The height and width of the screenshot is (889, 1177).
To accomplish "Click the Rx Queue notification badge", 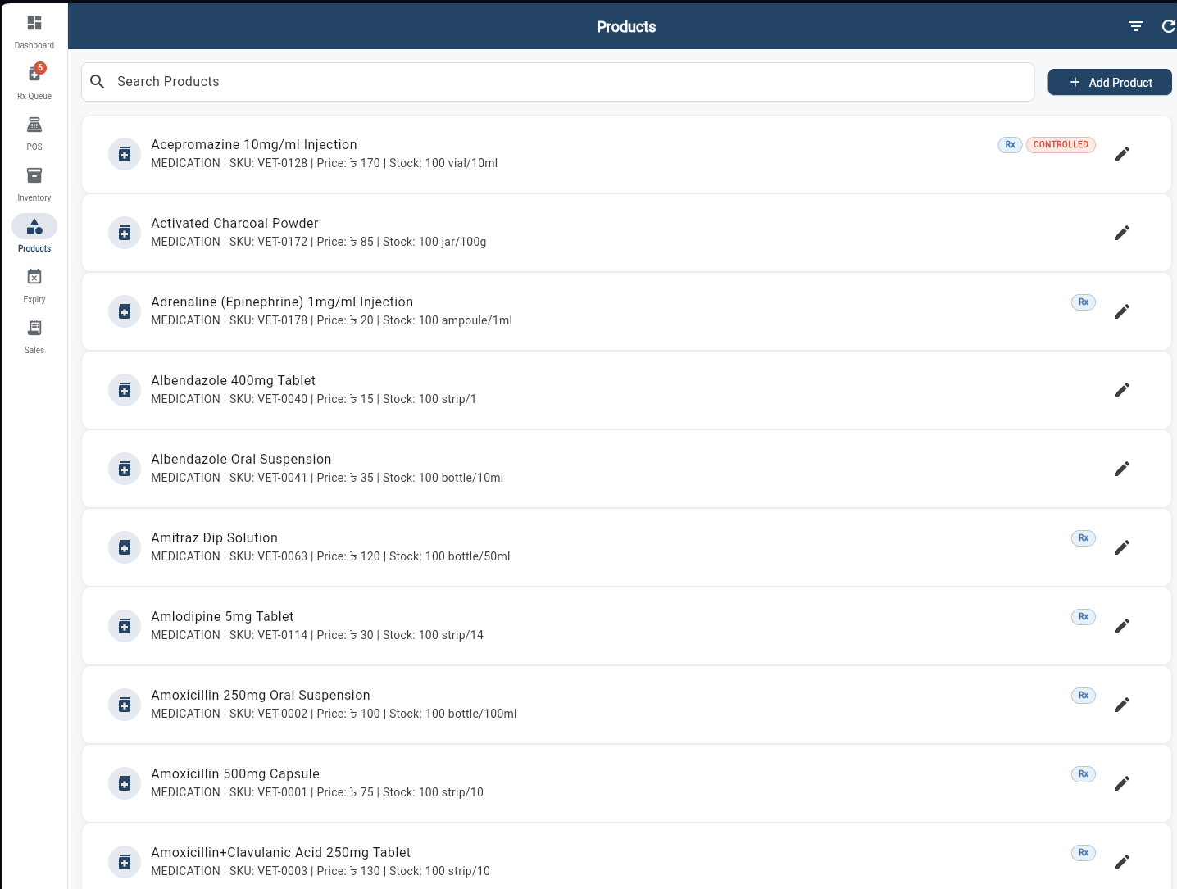I will [x=41, y=66].
